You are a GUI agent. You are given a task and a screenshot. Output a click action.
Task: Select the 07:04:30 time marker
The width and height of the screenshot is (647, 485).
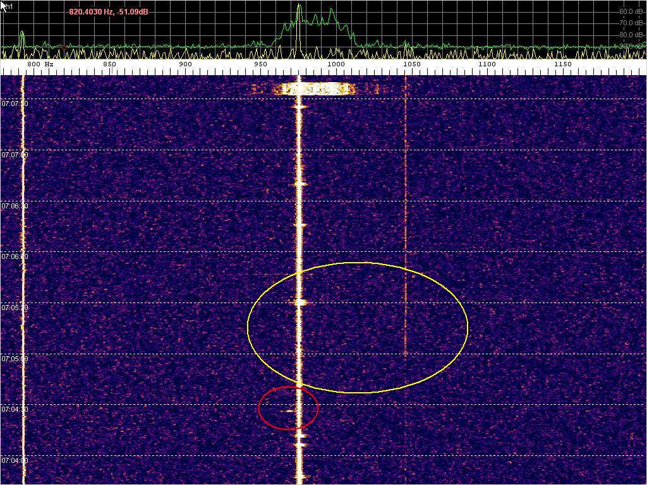15,409
